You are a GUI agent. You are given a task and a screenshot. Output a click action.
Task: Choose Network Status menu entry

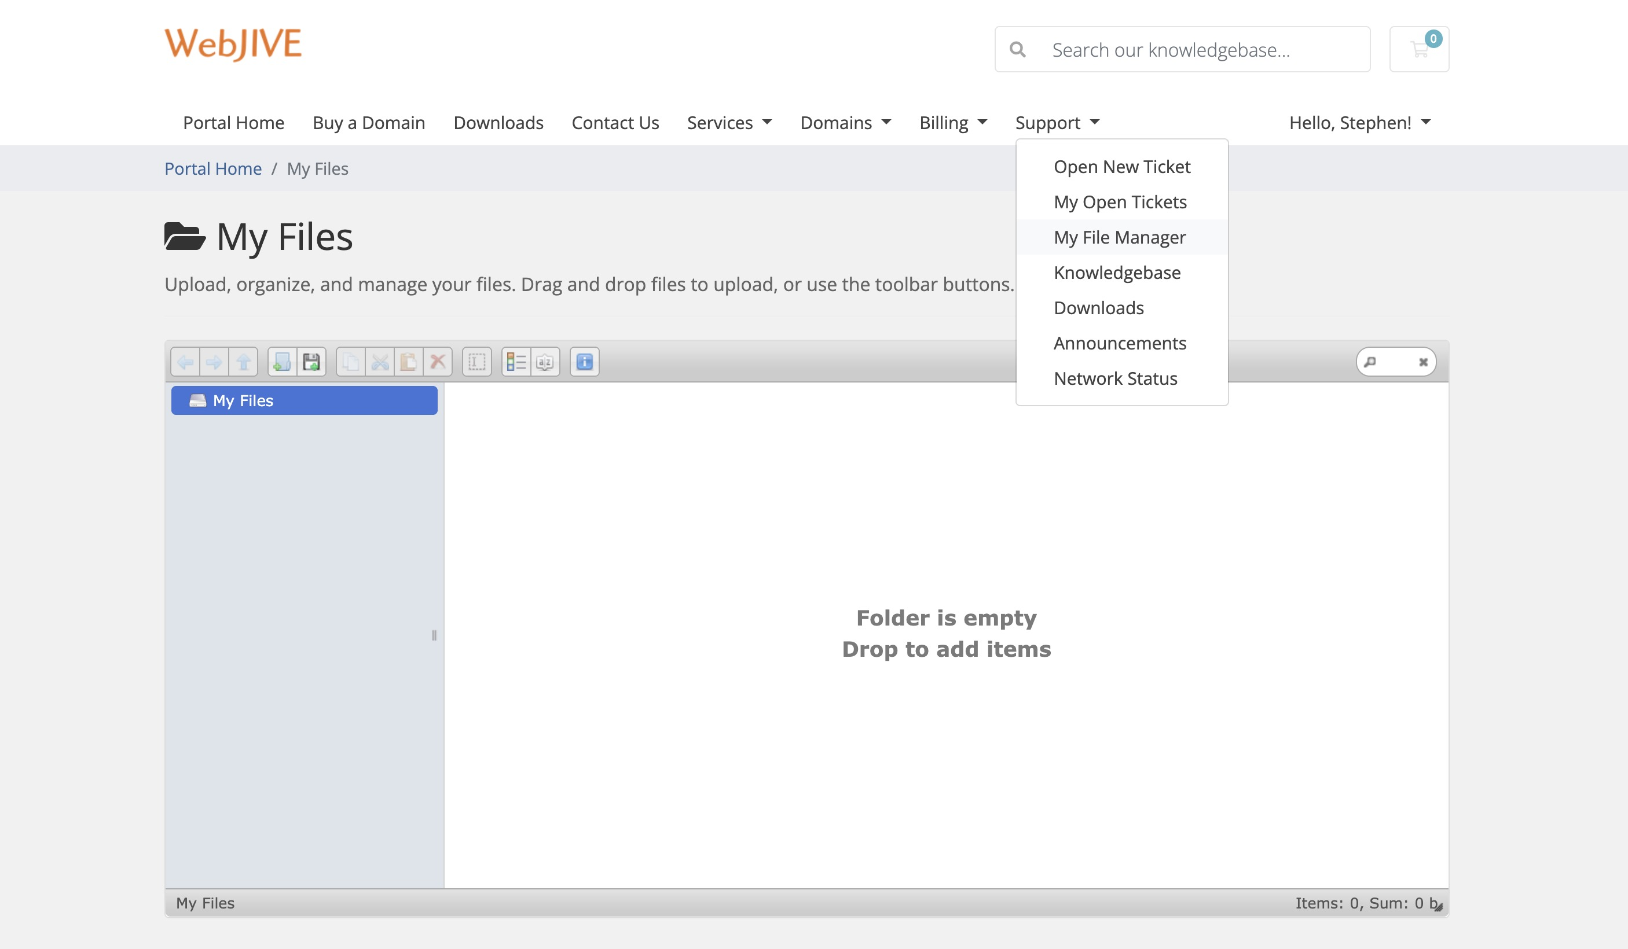pos(1115,378)
